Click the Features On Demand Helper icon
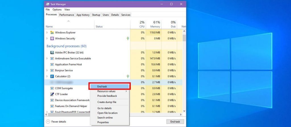This screenshot has height=127, width=291. tap(52, 106)
